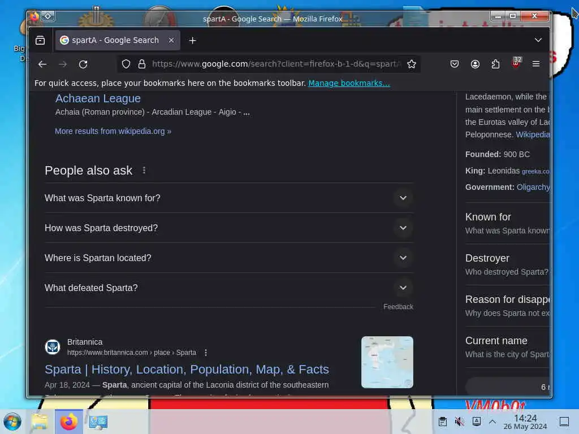Open Firefox View in the tab bar
Image resolution: width=579 pixels, height=434 pixels.
click(x=40, y=40)
